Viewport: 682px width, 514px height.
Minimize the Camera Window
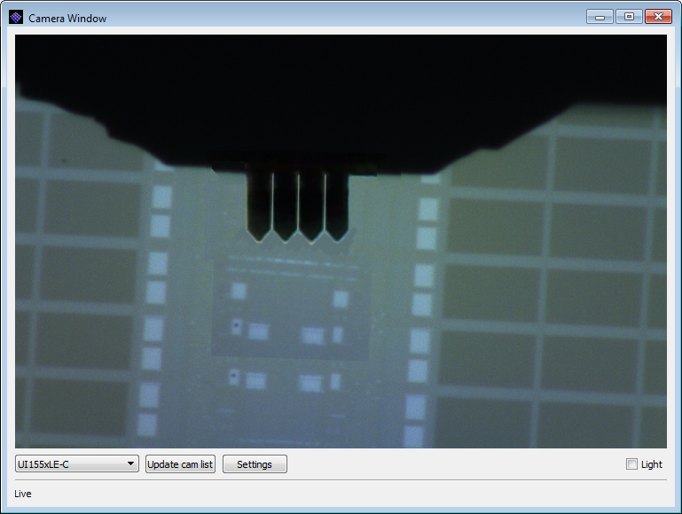pyautogui.click(x=600, y=17)
